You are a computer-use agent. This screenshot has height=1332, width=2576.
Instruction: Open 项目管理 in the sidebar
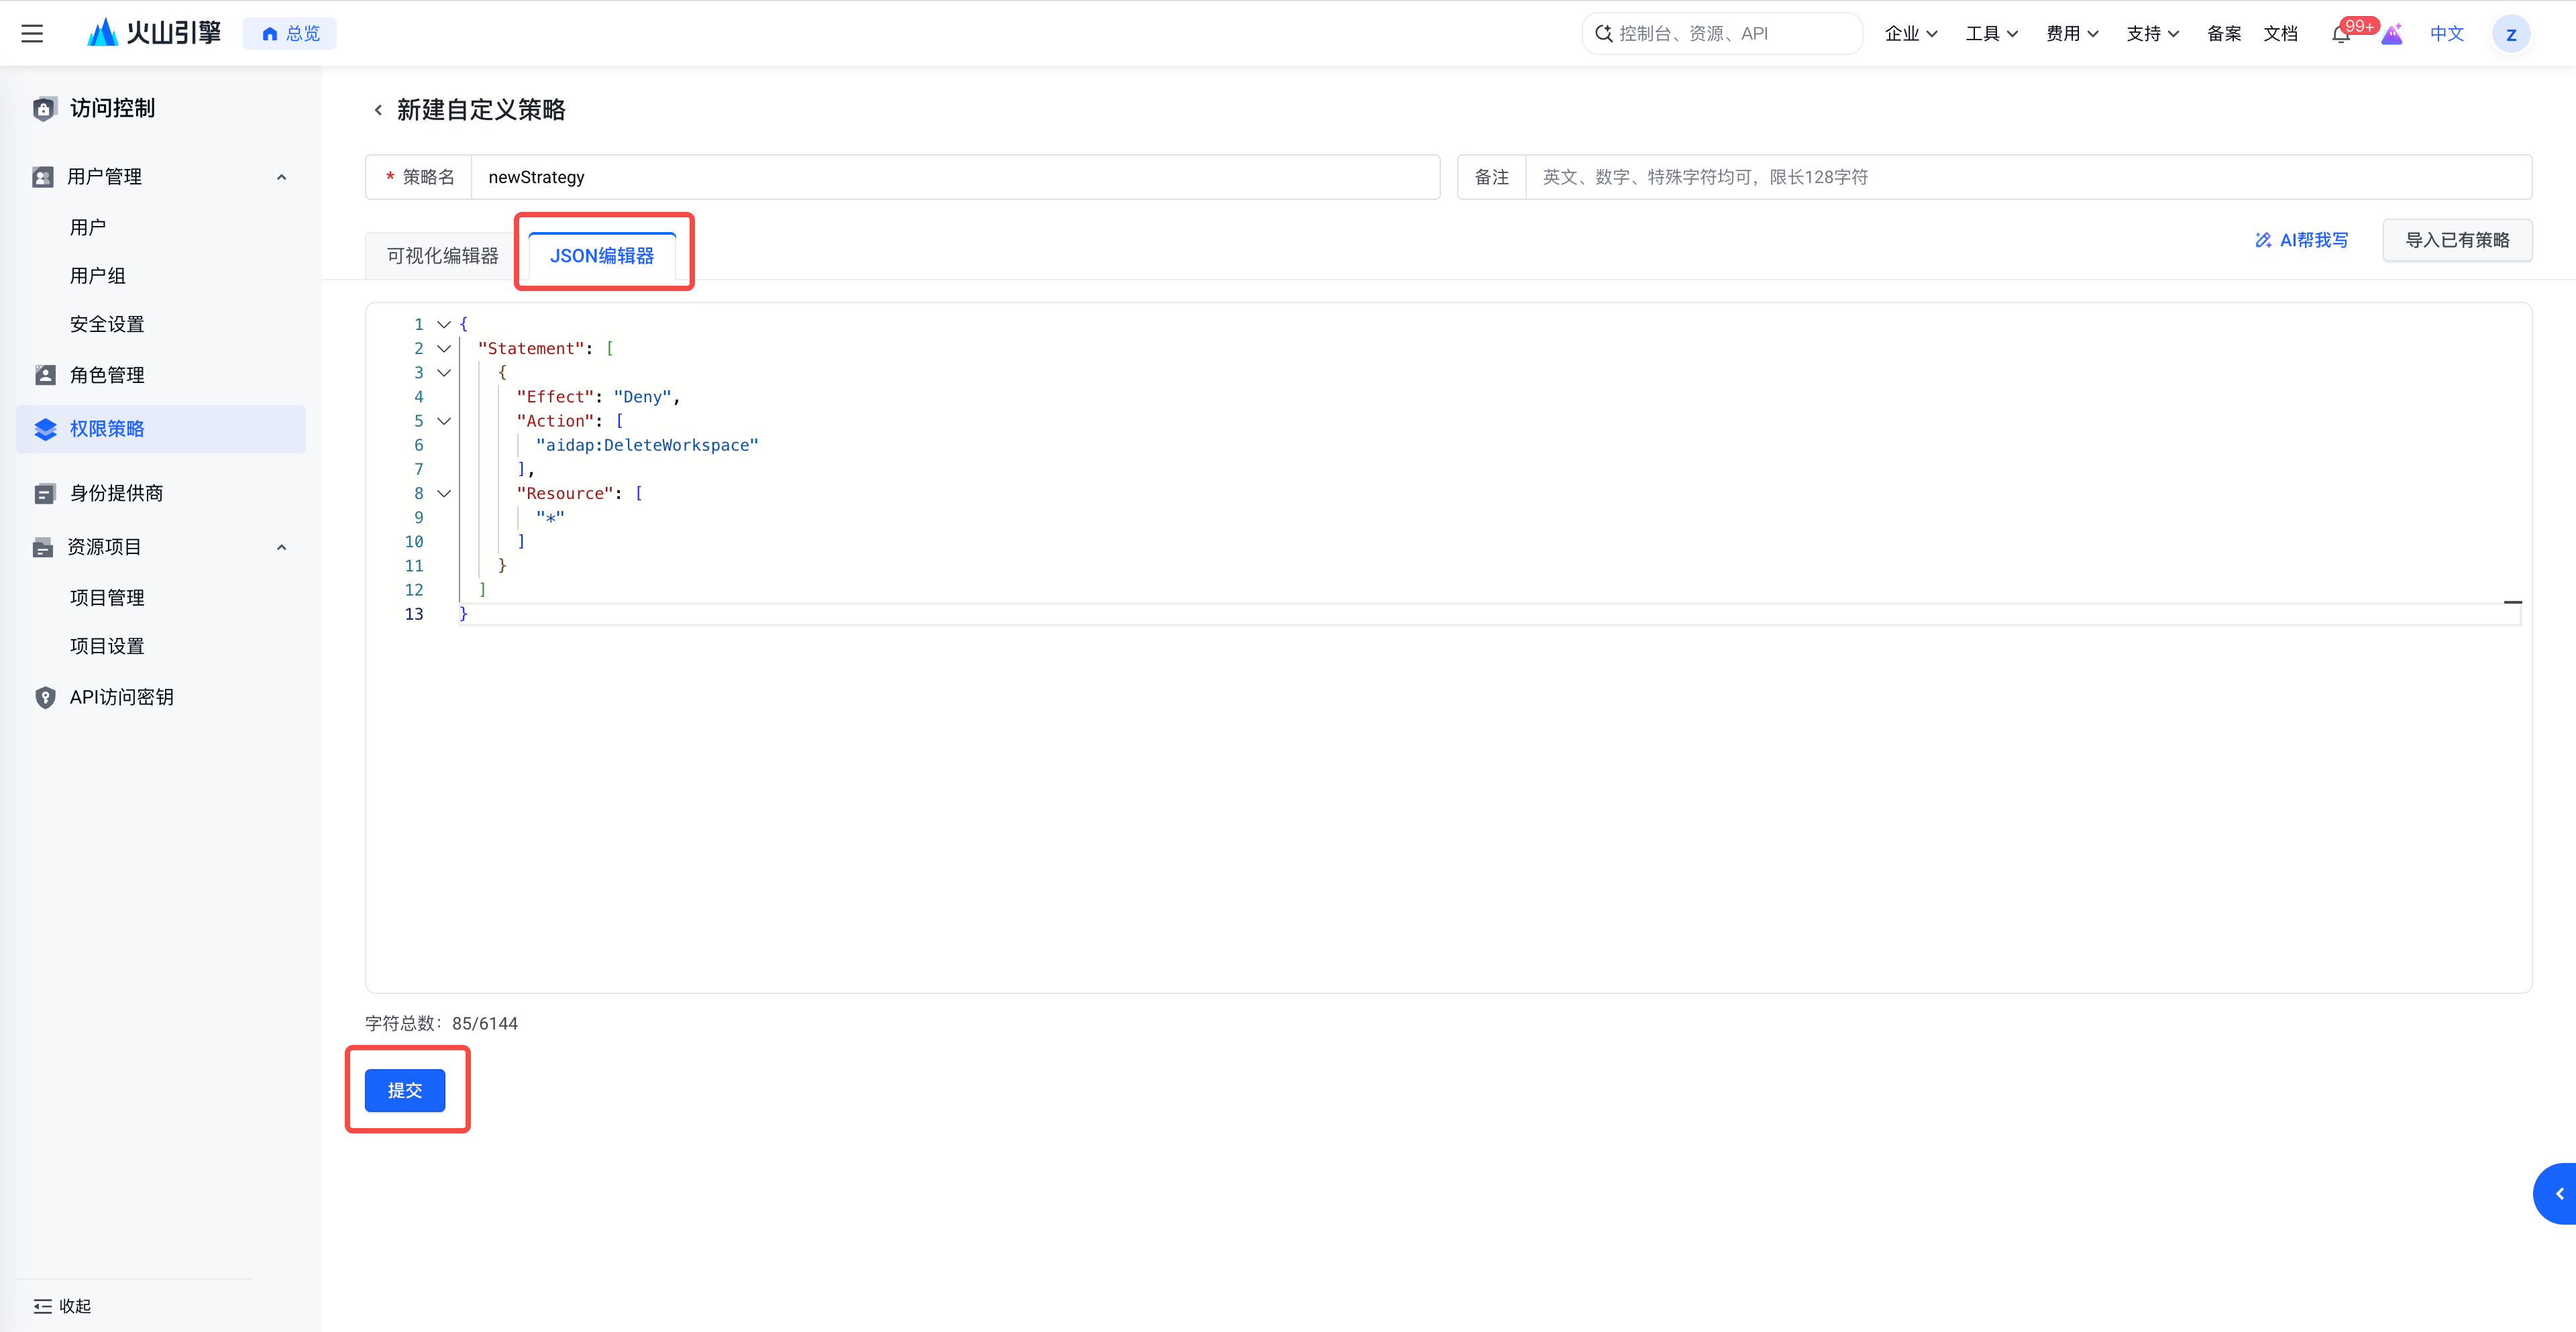(x=107, y=597)
